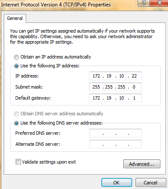Click the Default gateway field
Image resolution: width=168 pixels, height=189 pixels.
[x=115, y=98]
